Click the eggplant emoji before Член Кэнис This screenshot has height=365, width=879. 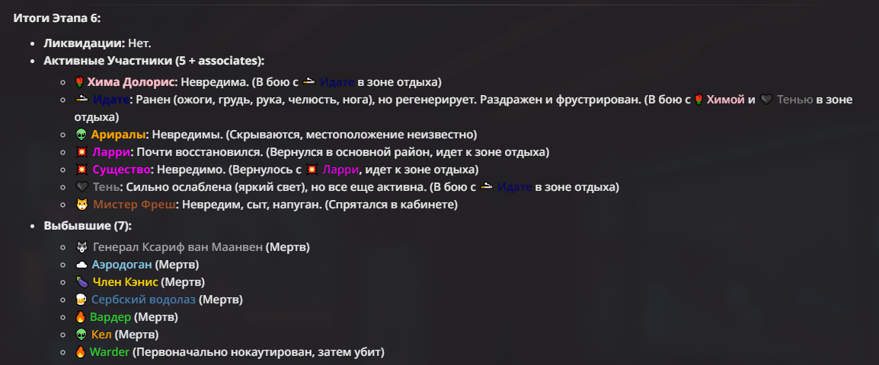(x=82, y=282)
